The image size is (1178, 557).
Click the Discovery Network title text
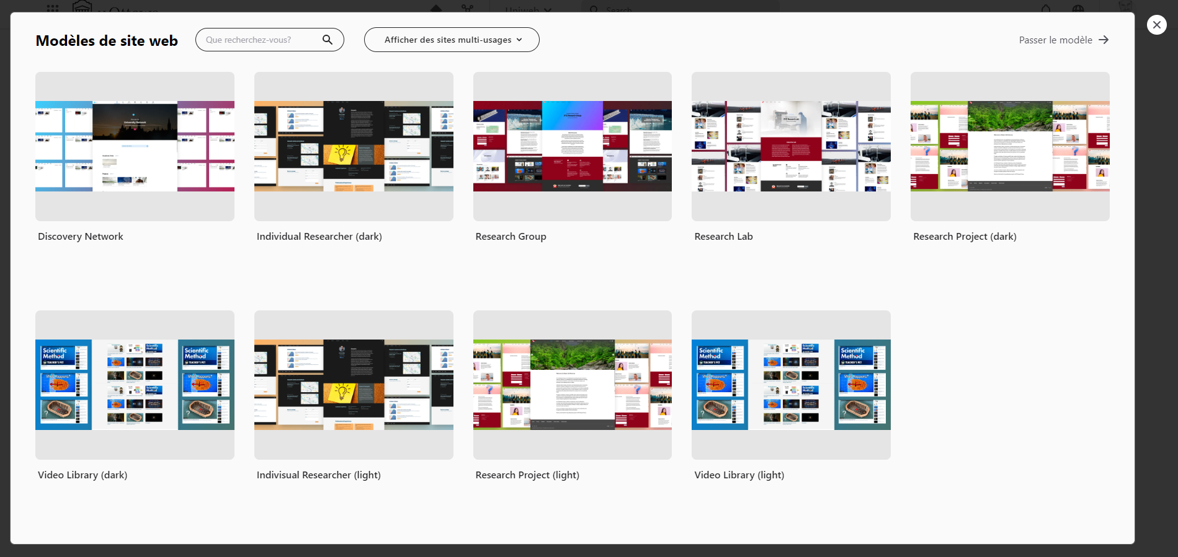pyautogui.click(x=81, y=237)
